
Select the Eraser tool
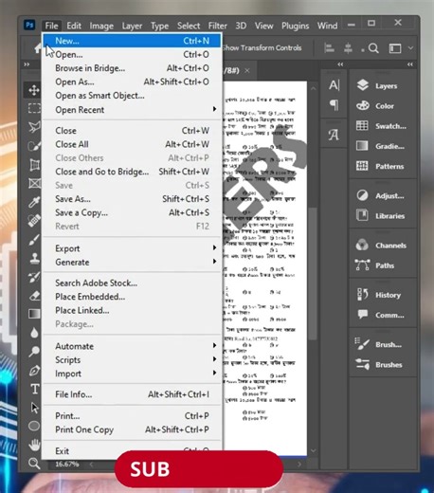(34, 296)
